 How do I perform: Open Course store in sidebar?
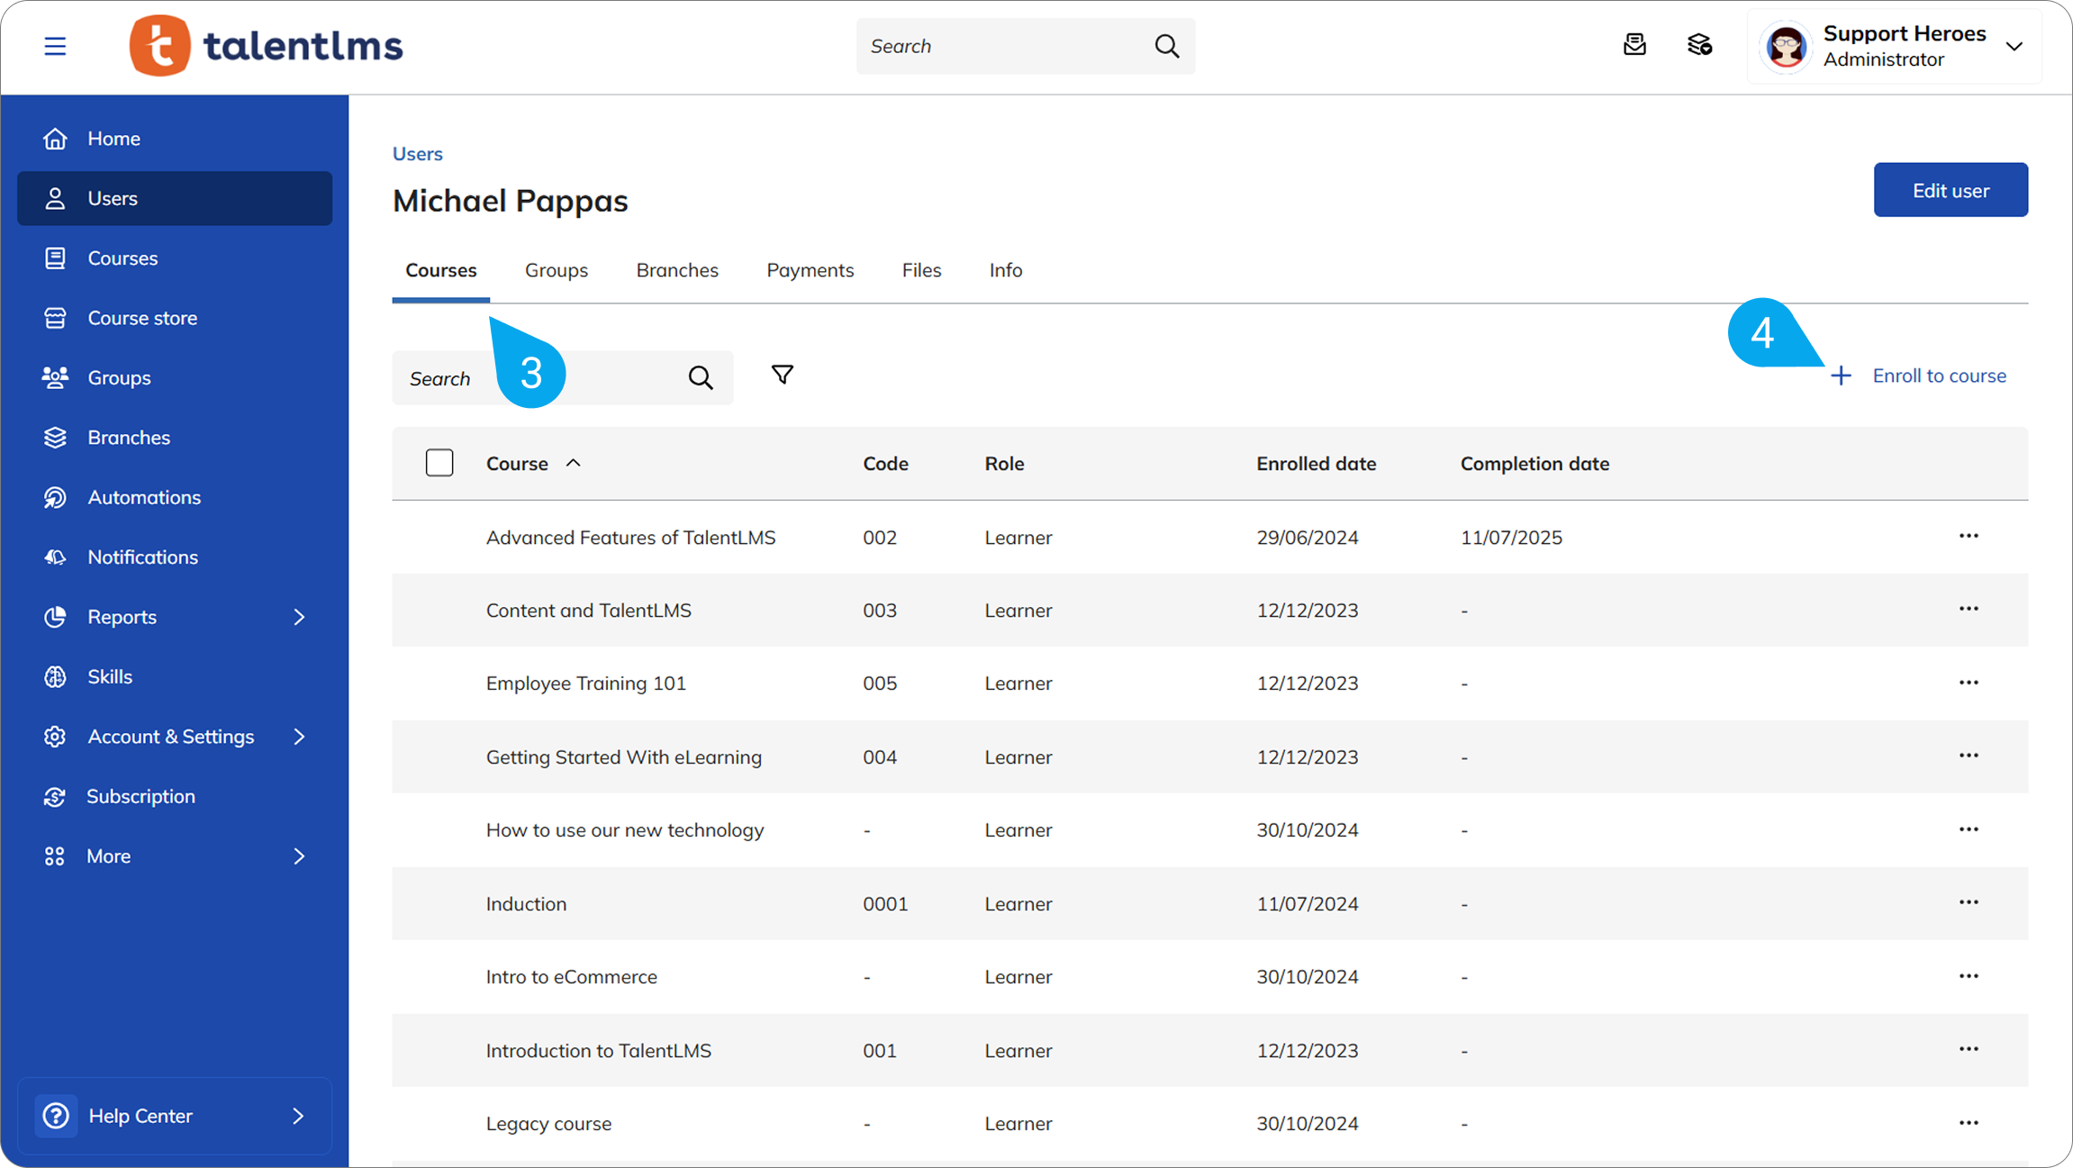click(x=142, y=318)
